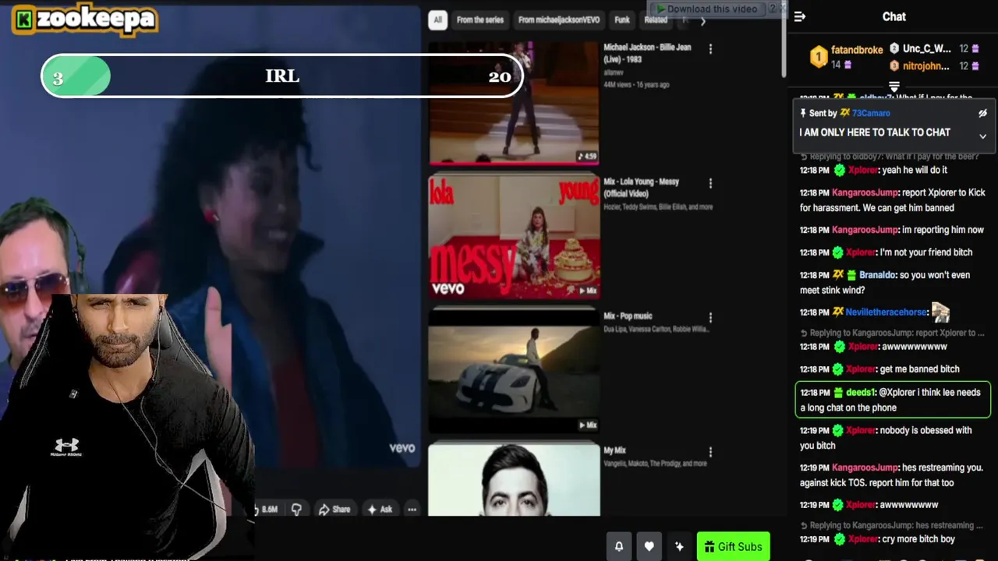The image size is (998, 561).
Task: Click the sparkle button next to Gift Subs
Action: pos(679,547)
